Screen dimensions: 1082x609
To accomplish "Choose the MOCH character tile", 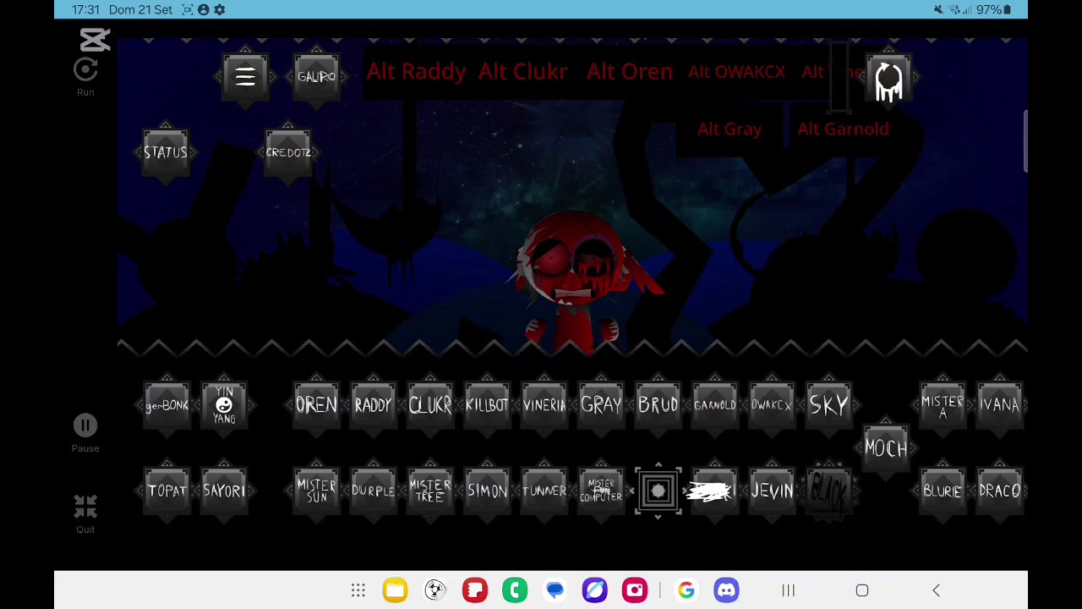I will pyautogui.click(x=885, y=448).
